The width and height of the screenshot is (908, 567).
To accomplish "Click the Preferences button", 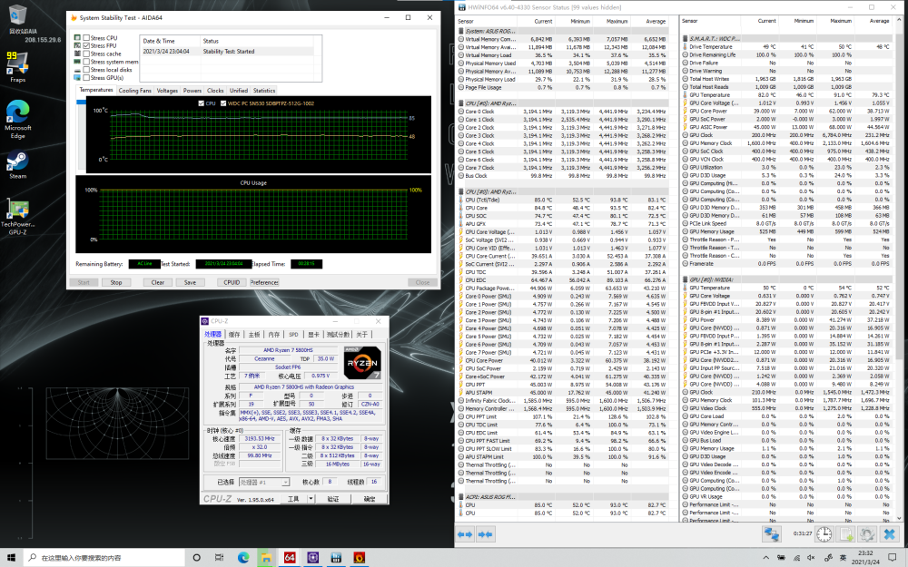I will pyautogui.click(x=264, y=282).
